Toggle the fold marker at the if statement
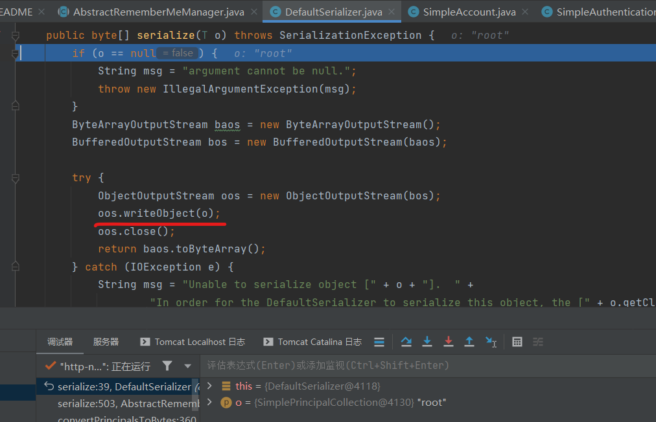 [16, 54]
